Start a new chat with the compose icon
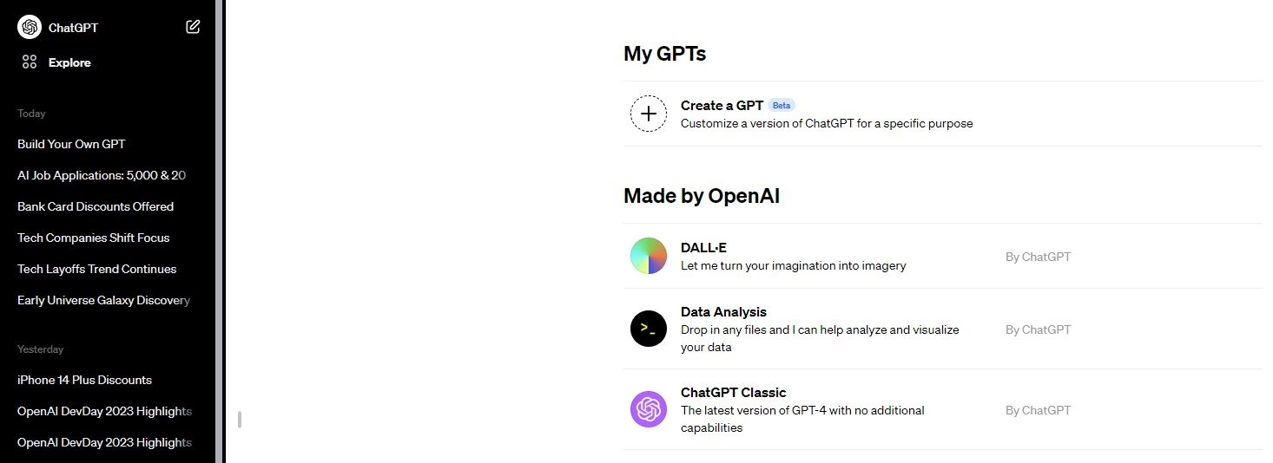Viewport: 1273px width, 463px height. [193, 27]
